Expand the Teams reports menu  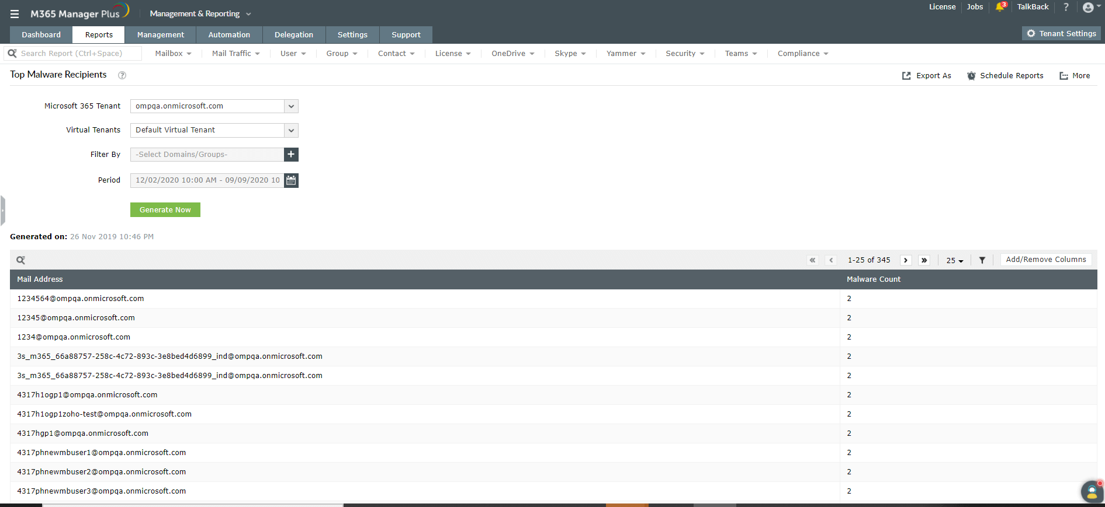741,54
